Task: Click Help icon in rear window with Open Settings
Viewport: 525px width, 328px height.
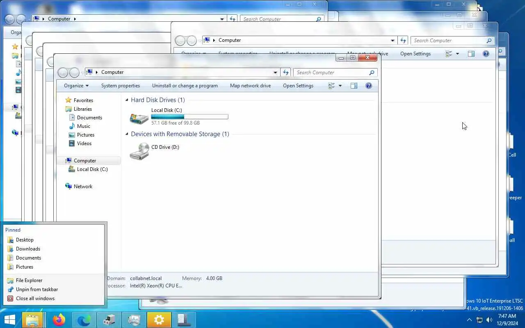Action: coord(486,54)
